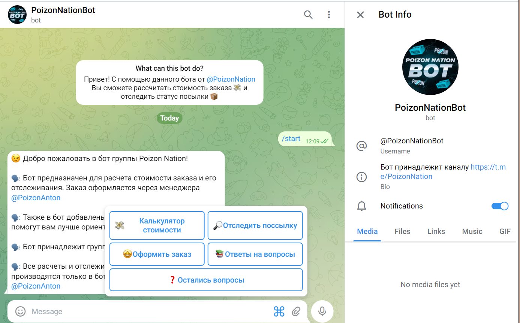Open the @PoizonNation mention link
The image size is (520, 323).
click(x=231, y=79)
